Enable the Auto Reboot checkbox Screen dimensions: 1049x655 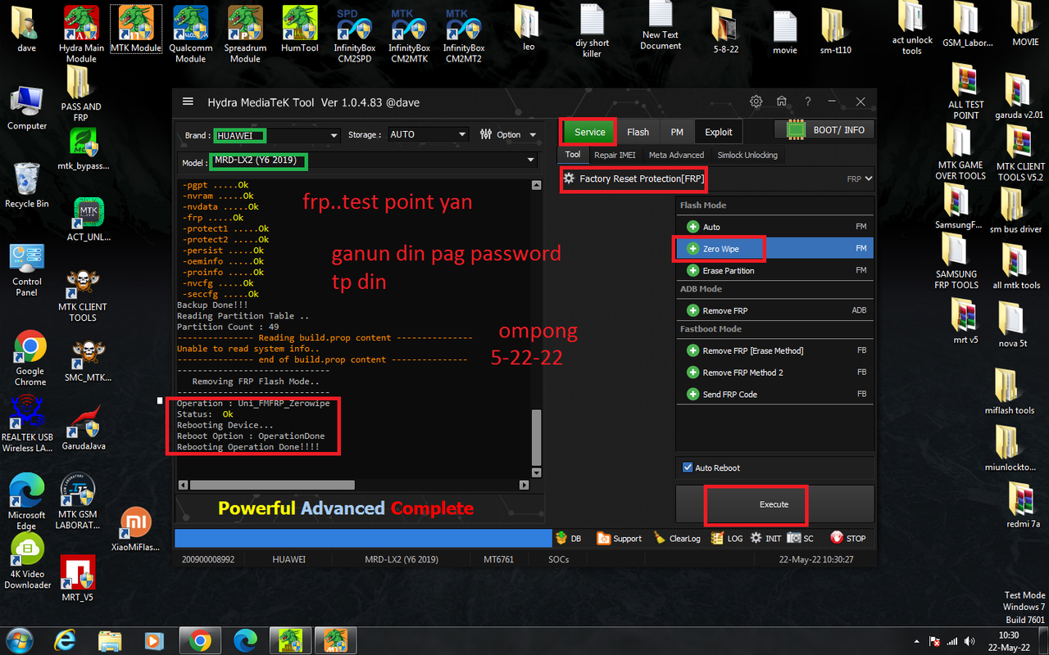688,468
